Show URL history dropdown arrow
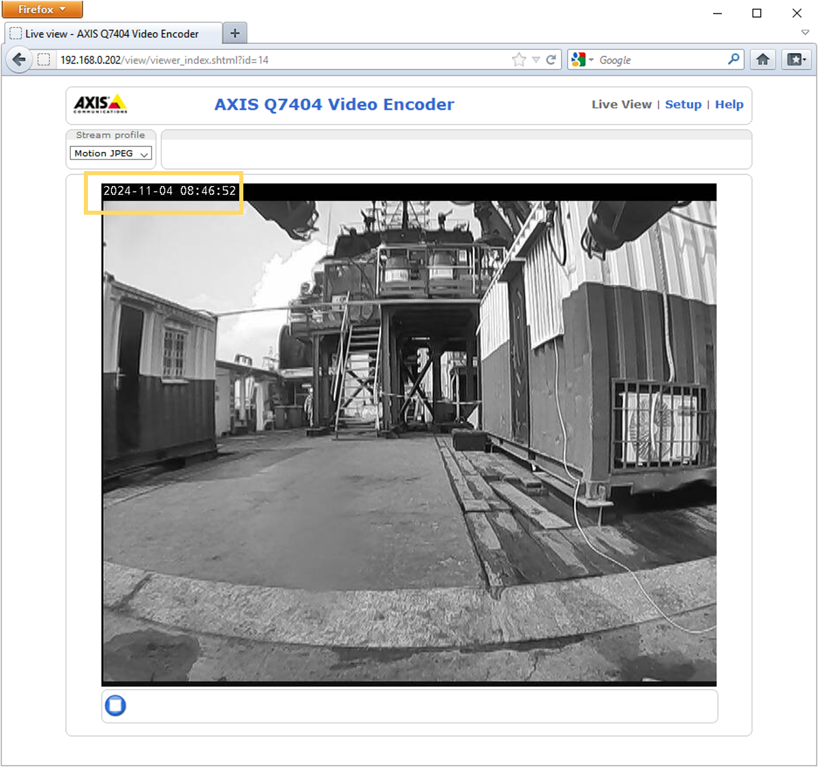This screenshot has width=818, height=767. [536, 60]
